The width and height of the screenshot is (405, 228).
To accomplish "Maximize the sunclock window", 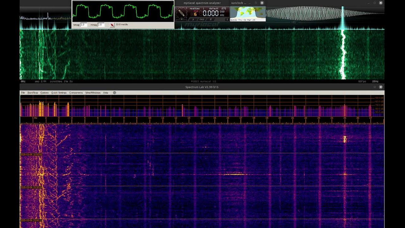I will coord(256,3).
